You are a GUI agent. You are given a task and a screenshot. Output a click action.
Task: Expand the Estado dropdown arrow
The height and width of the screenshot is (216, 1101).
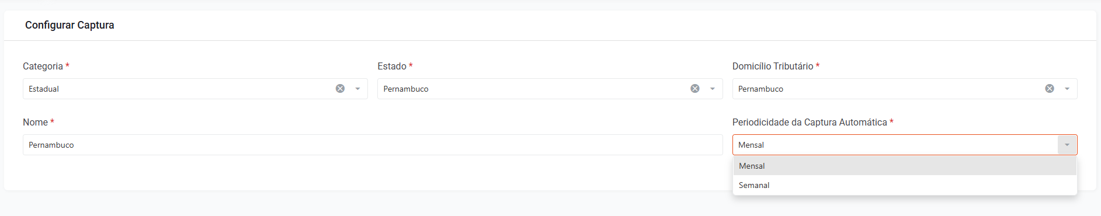tap(713, 89)
